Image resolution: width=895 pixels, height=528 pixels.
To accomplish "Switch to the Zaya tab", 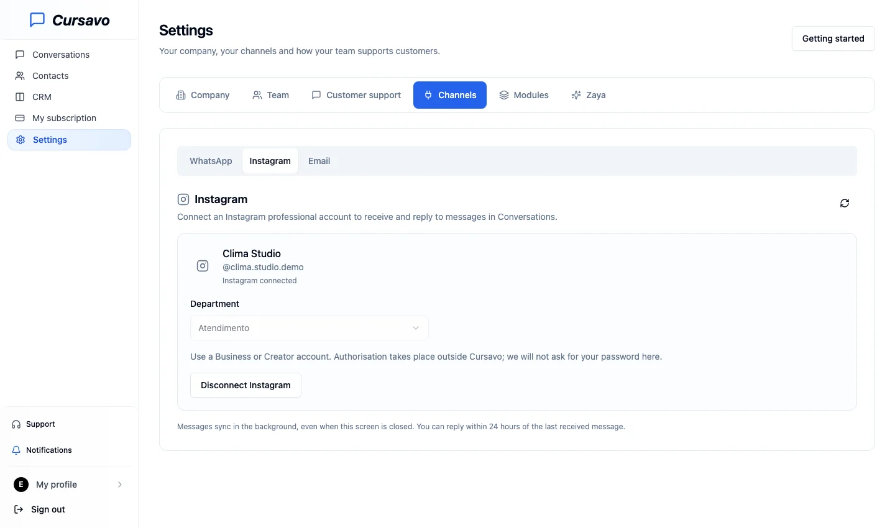I will pyautogui.click(x=589, y=95).
